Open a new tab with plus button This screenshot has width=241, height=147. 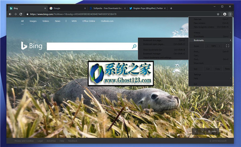pos(171,8)
